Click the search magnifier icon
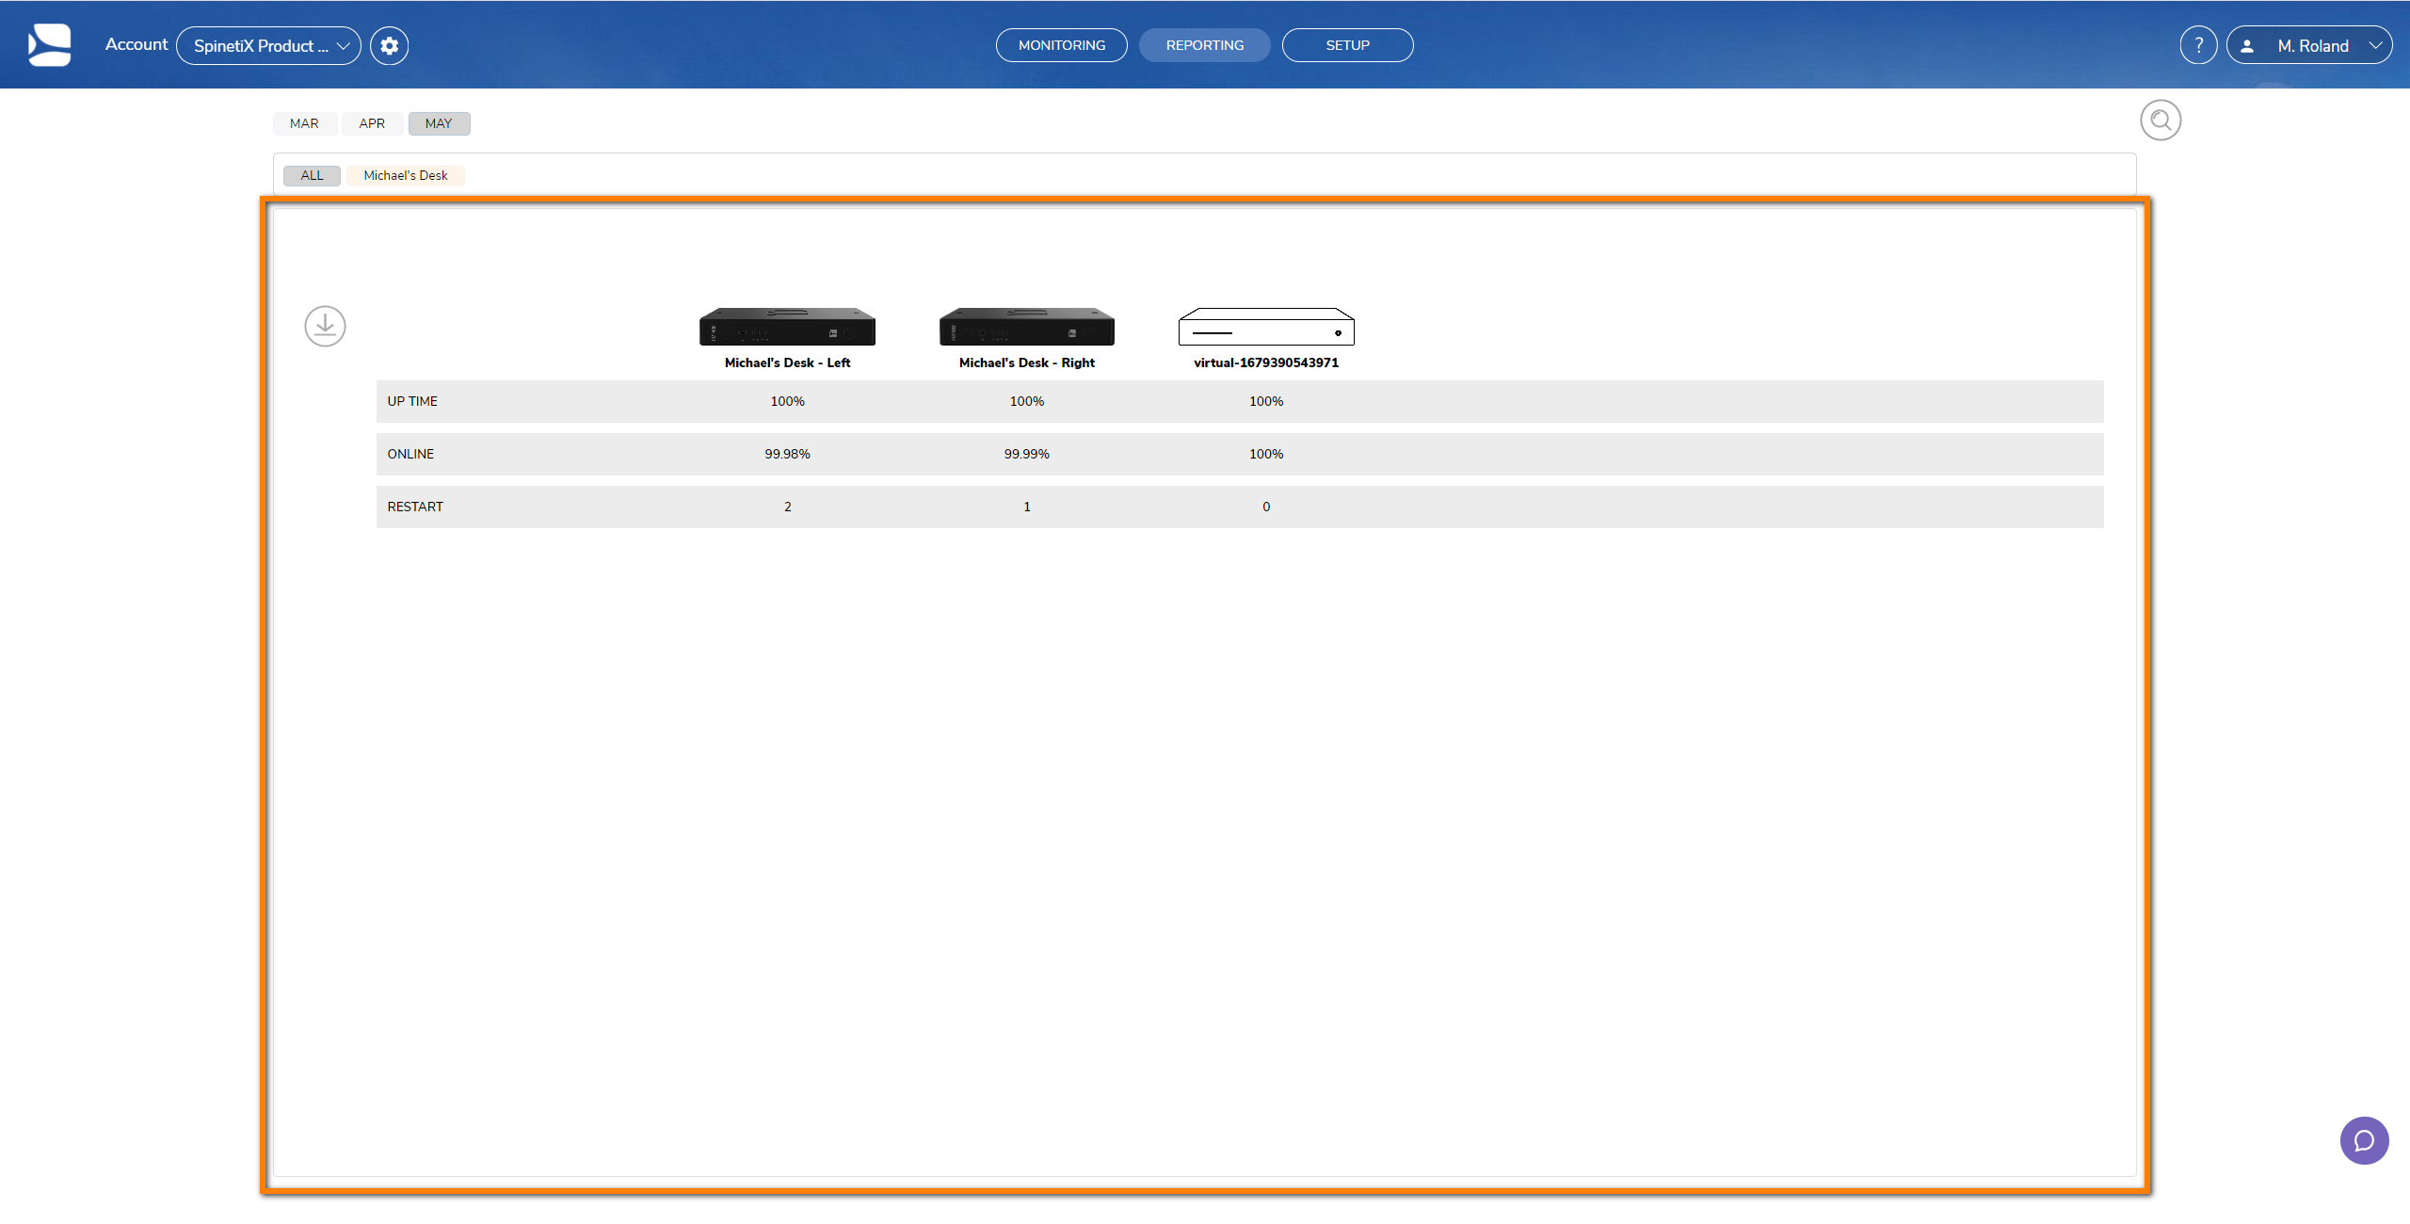 coord(2161,121)
